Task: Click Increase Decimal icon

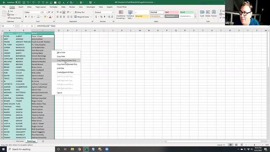Action: [109, 17]
